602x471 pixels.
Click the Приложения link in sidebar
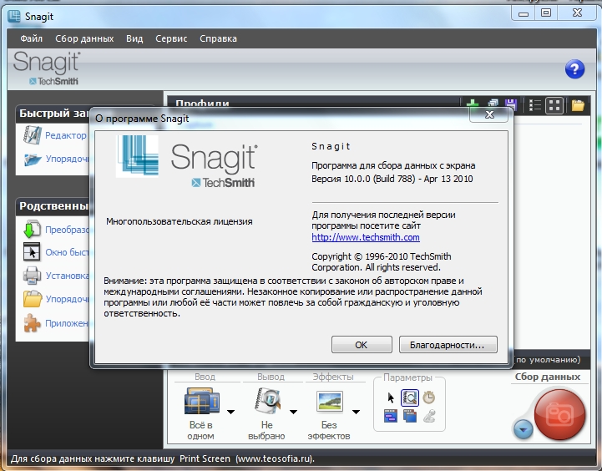pos(67,323)
